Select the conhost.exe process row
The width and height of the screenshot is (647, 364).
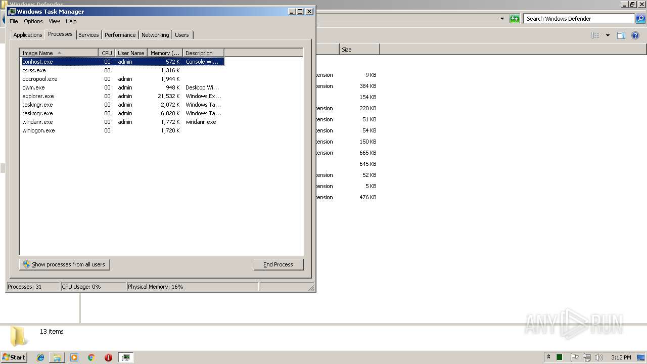(x=123, y=62)
